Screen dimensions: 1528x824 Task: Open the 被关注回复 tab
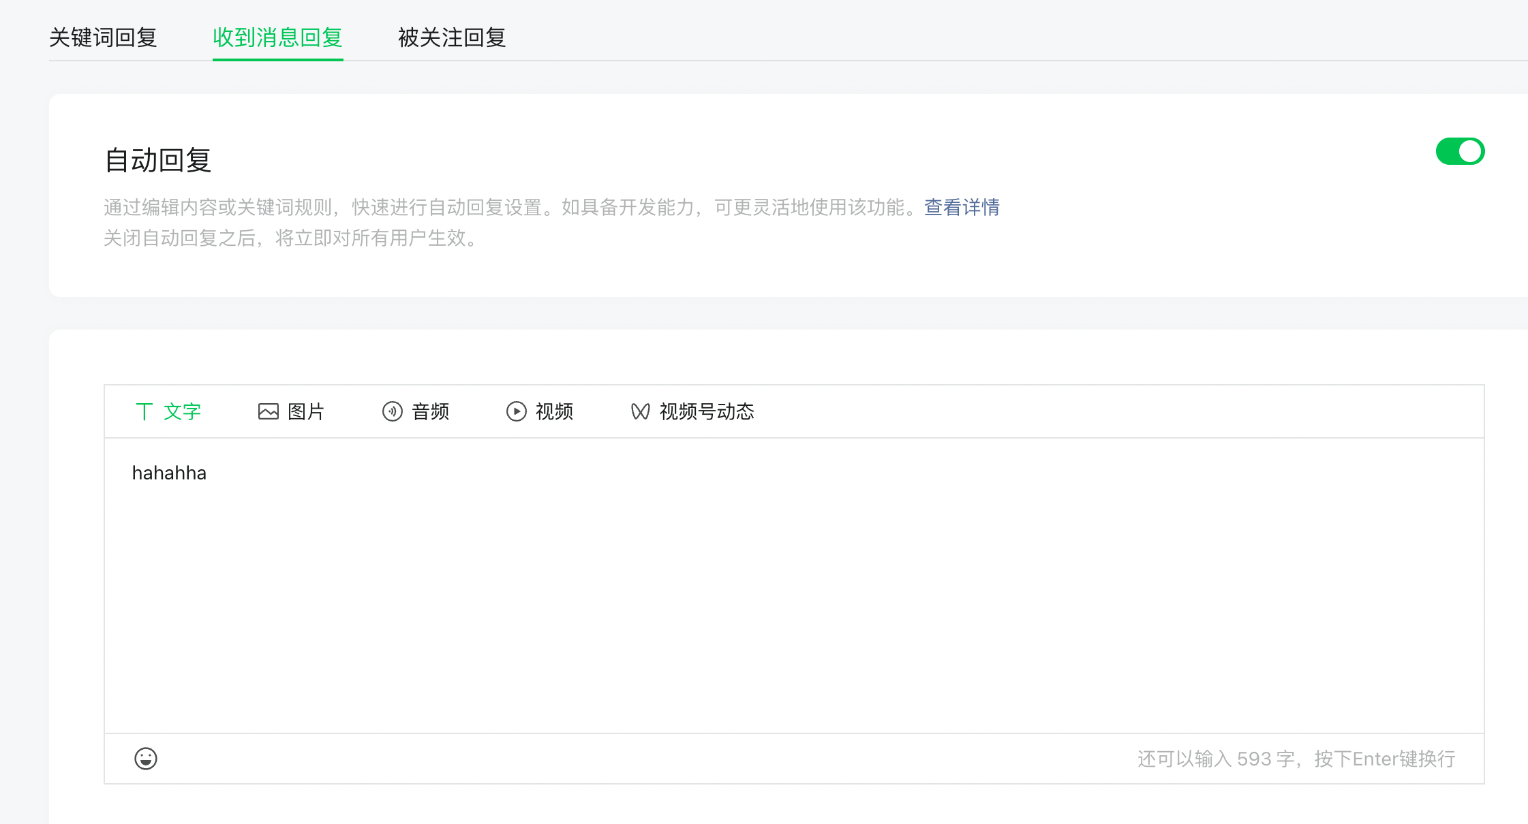(451, 37)
